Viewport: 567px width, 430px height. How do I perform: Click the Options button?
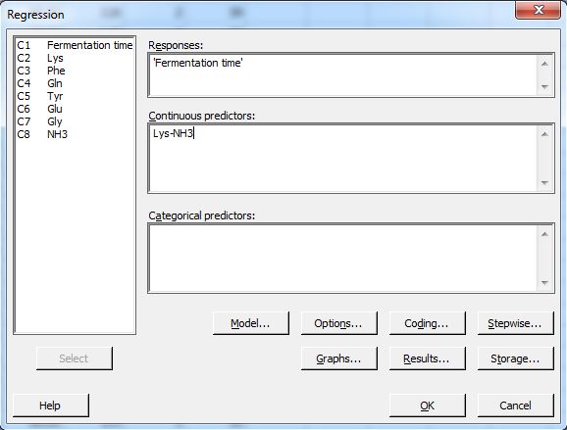pos(338,323)
